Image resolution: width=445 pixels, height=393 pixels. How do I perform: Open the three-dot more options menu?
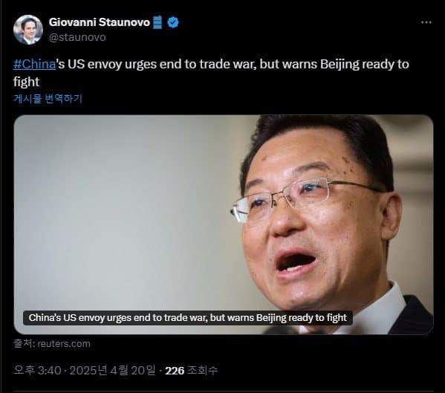point(426,22)
